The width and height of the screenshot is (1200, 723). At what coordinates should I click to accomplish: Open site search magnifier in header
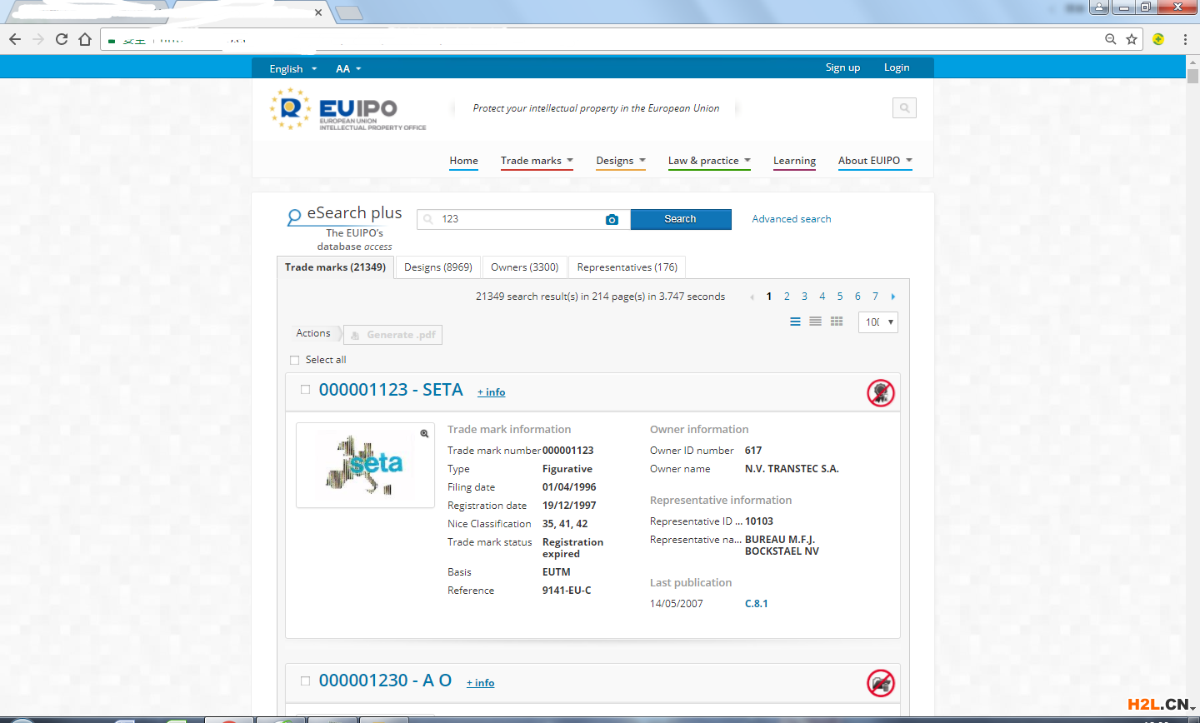coord(904,107)
